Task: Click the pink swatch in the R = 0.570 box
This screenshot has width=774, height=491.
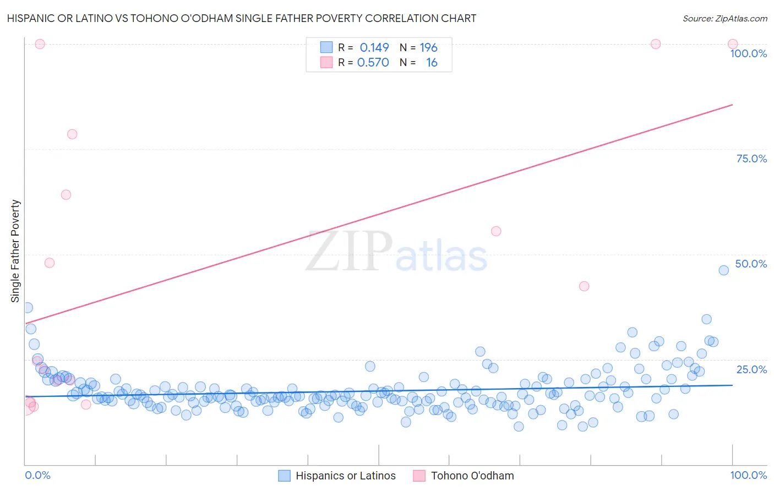Action: [326, 62]
